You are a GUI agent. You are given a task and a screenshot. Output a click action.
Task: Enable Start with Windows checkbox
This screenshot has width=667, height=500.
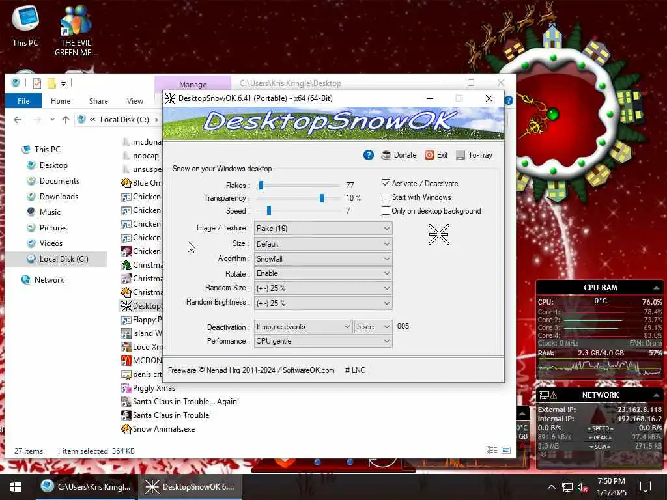click(x=386, y=197)
